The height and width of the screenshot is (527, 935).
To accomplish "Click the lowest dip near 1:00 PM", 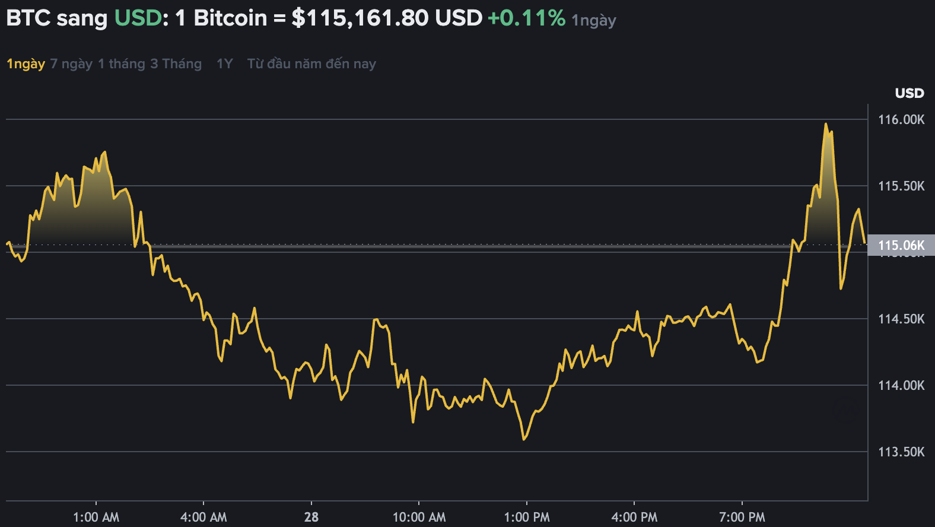I will [524, 440].
